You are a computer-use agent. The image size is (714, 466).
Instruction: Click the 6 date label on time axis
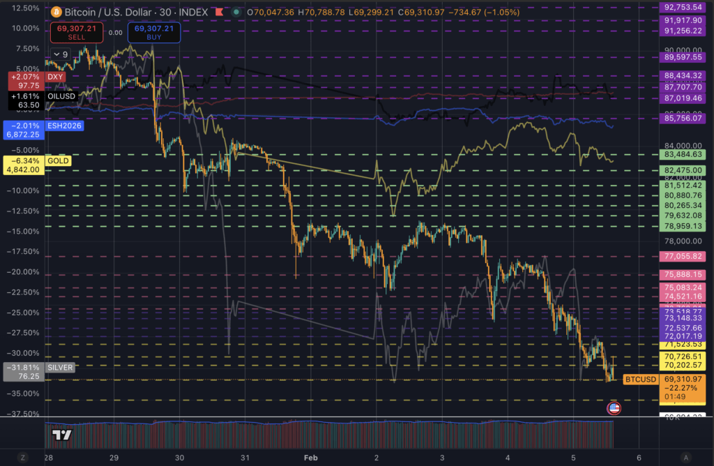639,458
